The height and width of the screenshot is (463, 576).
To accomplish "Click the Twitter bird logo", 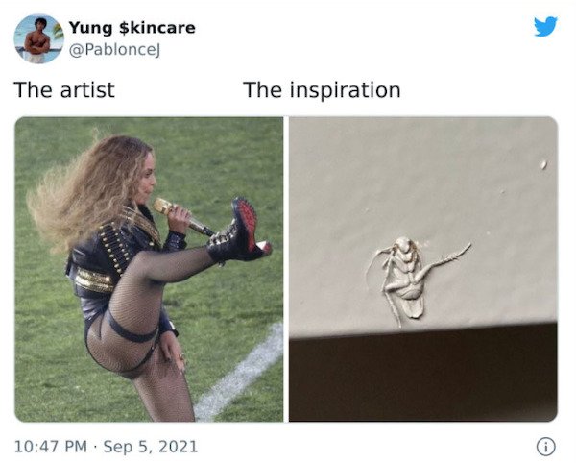I will [x=545, y=27].
